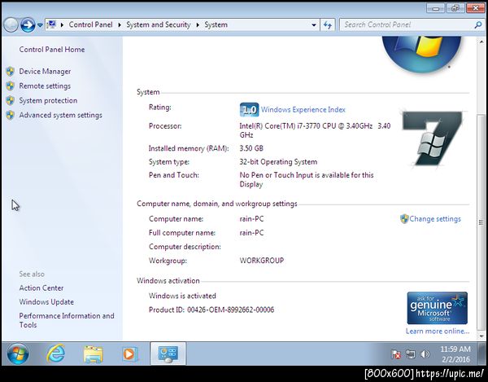Image resolution: width=488 pixels, height=382 pixels.
Task: Open Control Panel Home link
Action: 52,49
